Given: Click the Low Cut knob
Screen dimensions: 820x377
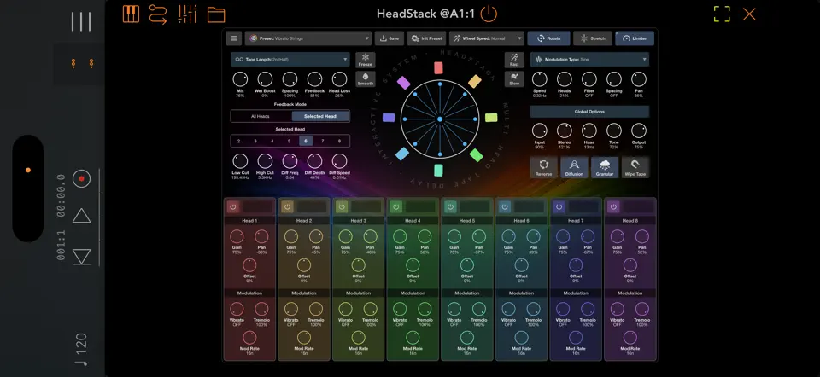Looking at the screenshot, I should (x=240, y=161).
